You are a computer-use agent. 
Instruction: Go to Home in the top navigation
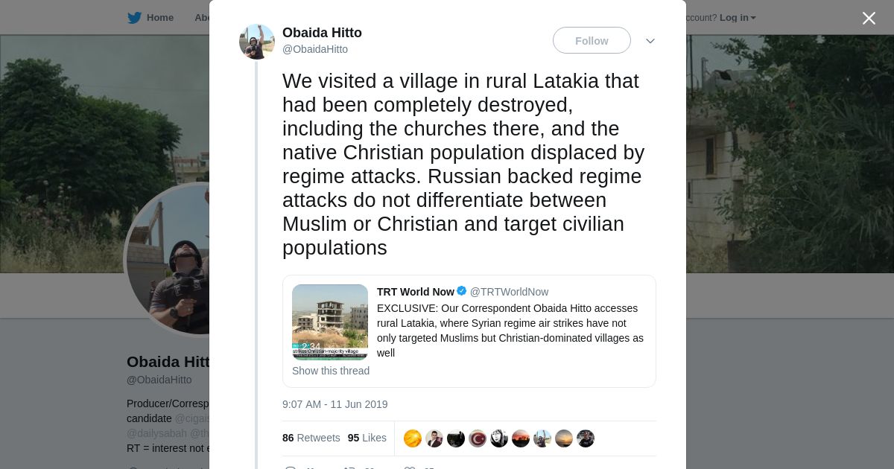[159, 18]
